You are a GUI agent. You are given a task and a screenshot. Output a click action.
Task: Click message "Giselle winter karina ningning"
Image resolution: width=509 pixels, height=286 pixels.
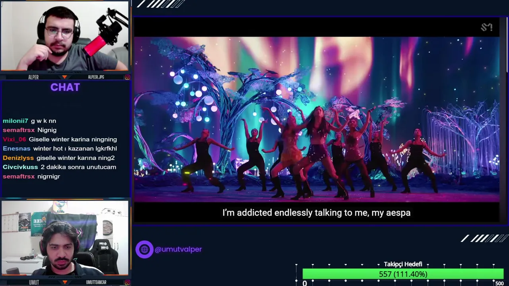[x=73, y=139]
